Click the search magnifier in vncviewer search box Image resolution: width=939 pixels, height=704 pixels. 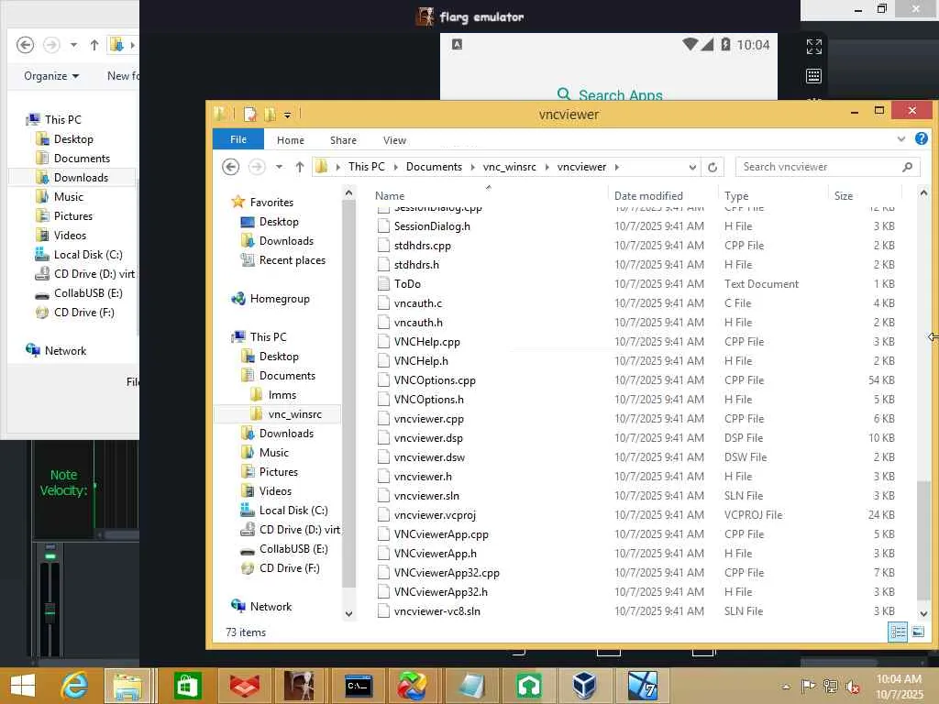907,167
